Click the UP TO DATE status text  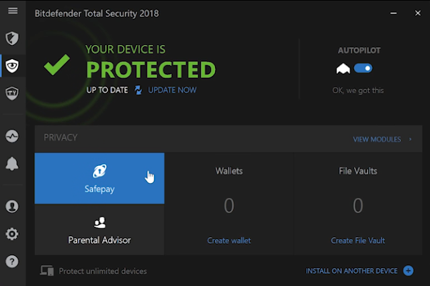tap(107, 90)
